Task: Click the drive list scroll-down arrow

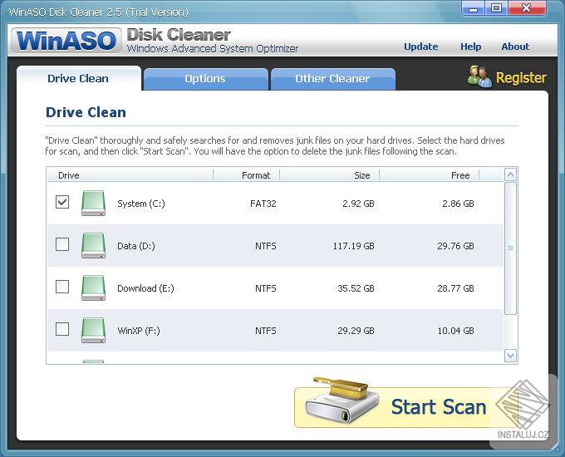Action: click(x=510, y=356)
